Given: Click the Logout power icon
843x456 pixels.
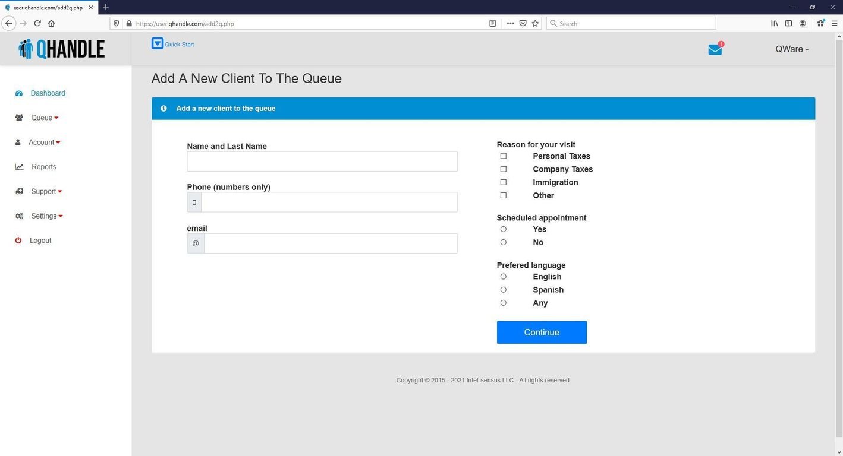Looking at the screenshot, I should click(x=18, y=240).
